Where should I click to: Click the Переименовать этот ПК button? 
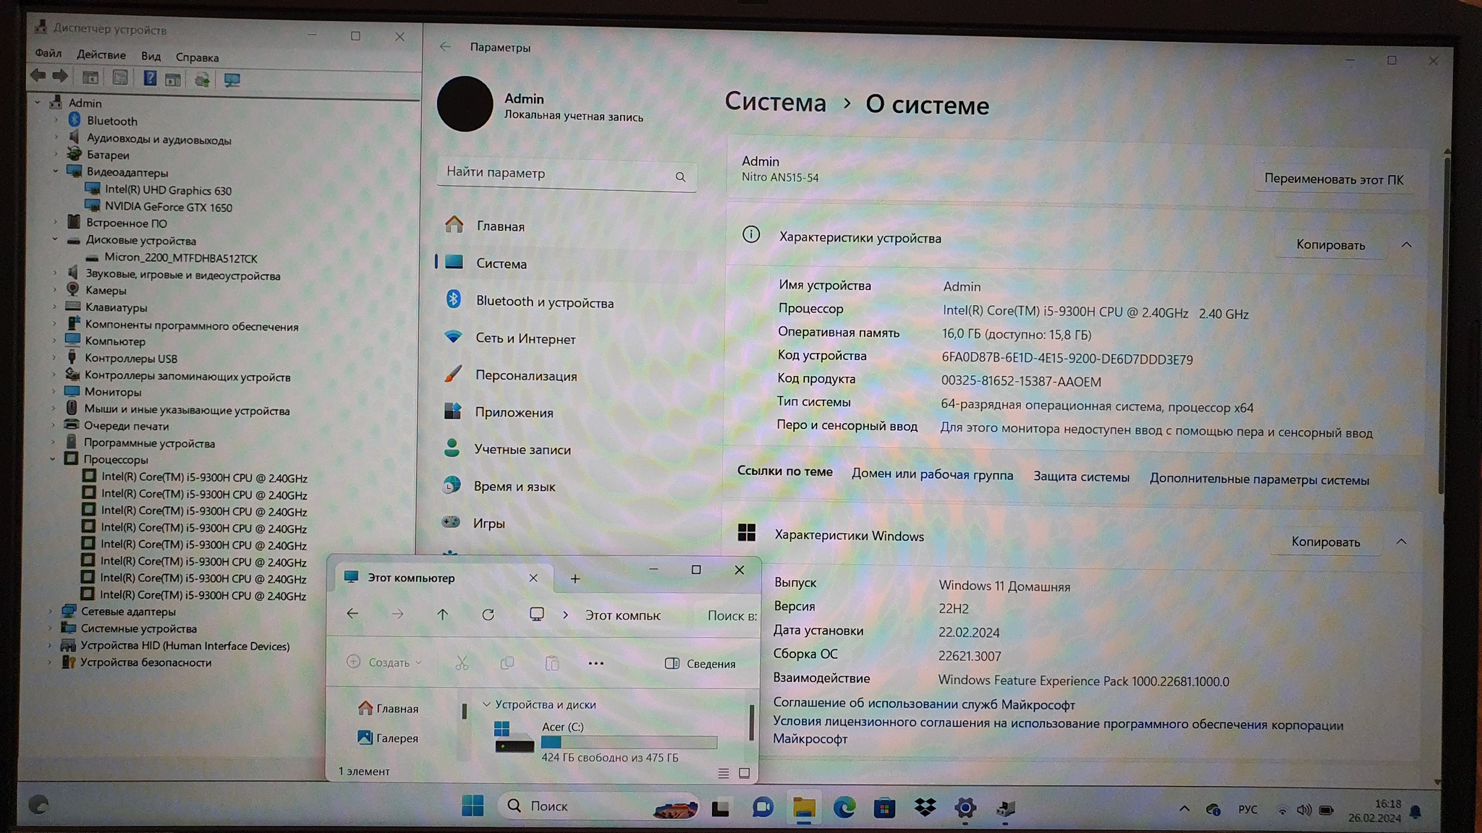[x=1333, y=179]
